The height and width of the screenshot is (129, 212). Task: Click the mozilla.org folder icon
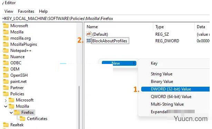(x=6, y=38)
